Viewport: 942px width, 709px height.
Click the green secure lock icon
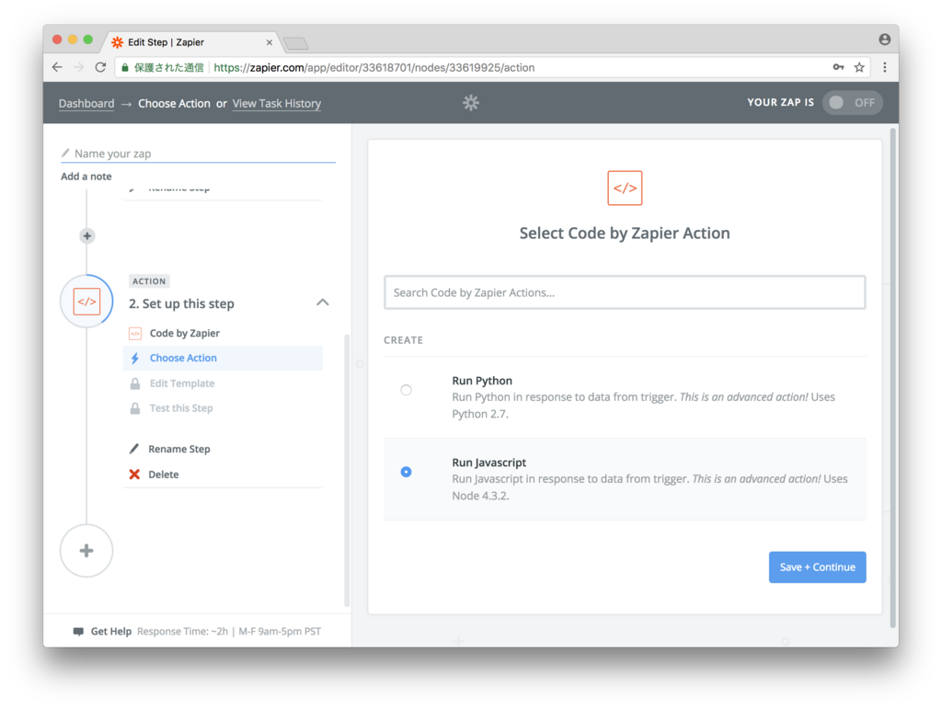[x=124, y=67]
